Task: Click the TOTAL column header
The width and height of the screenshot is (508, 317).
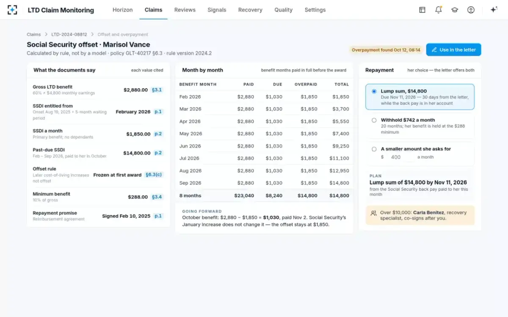Action: 342,85
